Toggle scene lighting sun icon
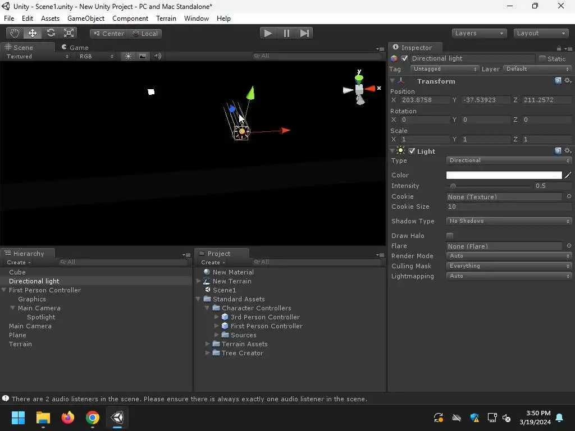 point(128,56)
